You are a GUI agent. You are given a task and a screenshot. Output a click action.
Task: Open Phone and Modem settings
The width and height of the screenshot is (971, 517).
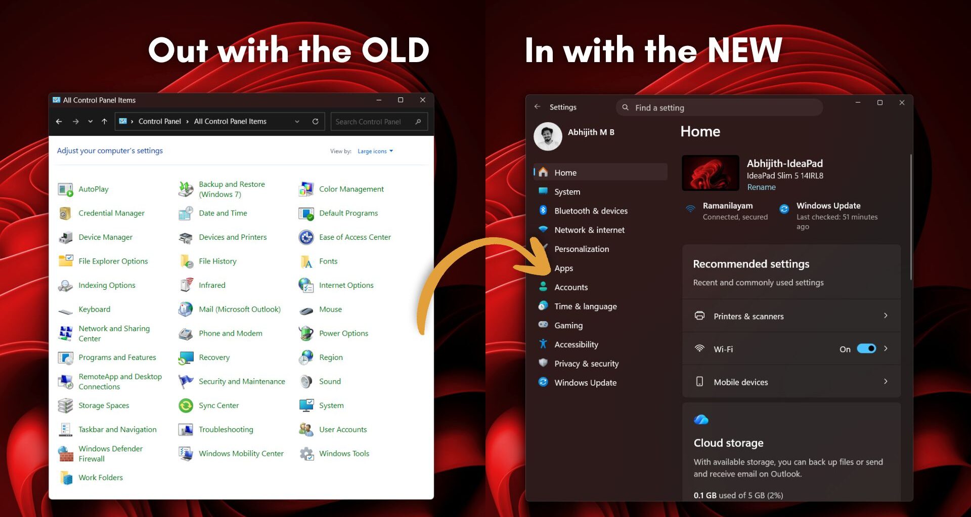pos(230,333)
